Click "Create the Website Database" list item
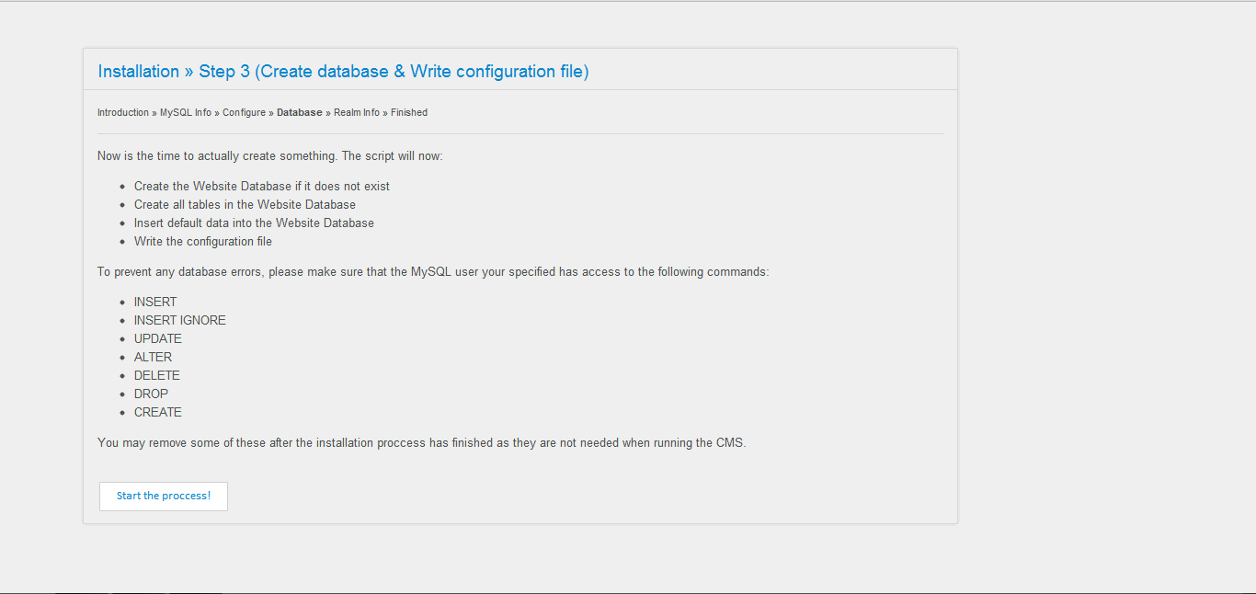 [x=262, y=187]
